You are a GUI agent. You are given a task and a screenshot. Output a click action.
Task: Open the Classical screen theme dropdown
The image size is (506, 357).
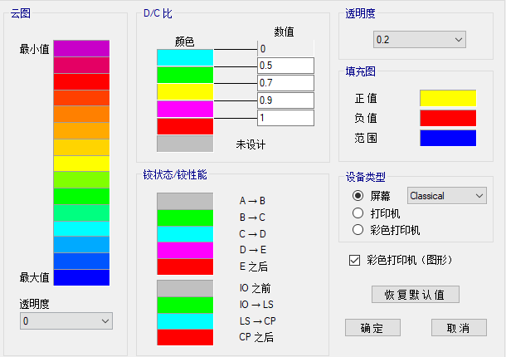click(x=446, y=196)
